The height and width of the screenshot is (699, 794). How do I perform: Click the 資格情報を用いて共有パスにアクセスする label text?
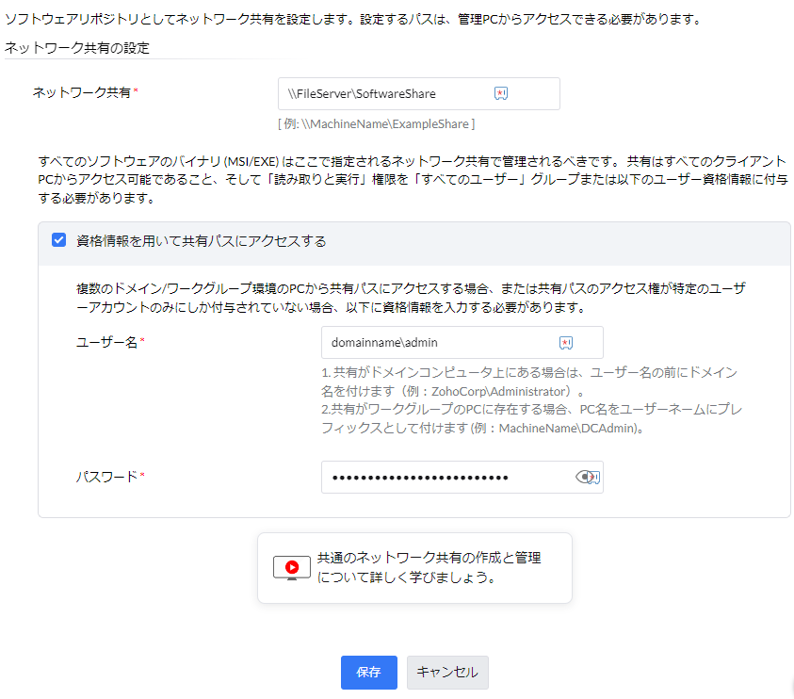(x=201, y=241)
